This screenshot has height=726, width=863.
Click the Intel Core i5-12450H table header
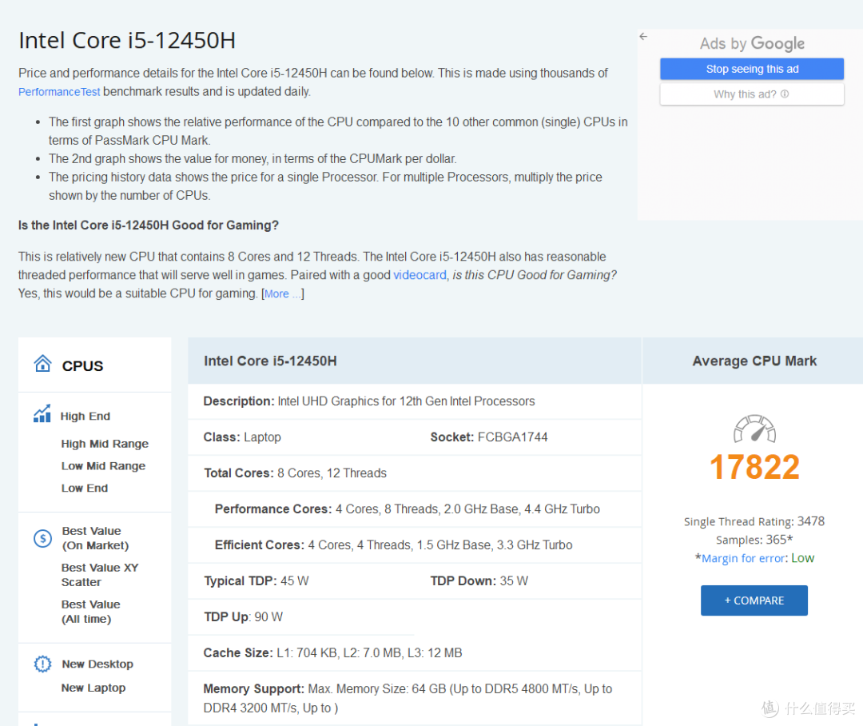pyautogui.click(x=270, y=361)
